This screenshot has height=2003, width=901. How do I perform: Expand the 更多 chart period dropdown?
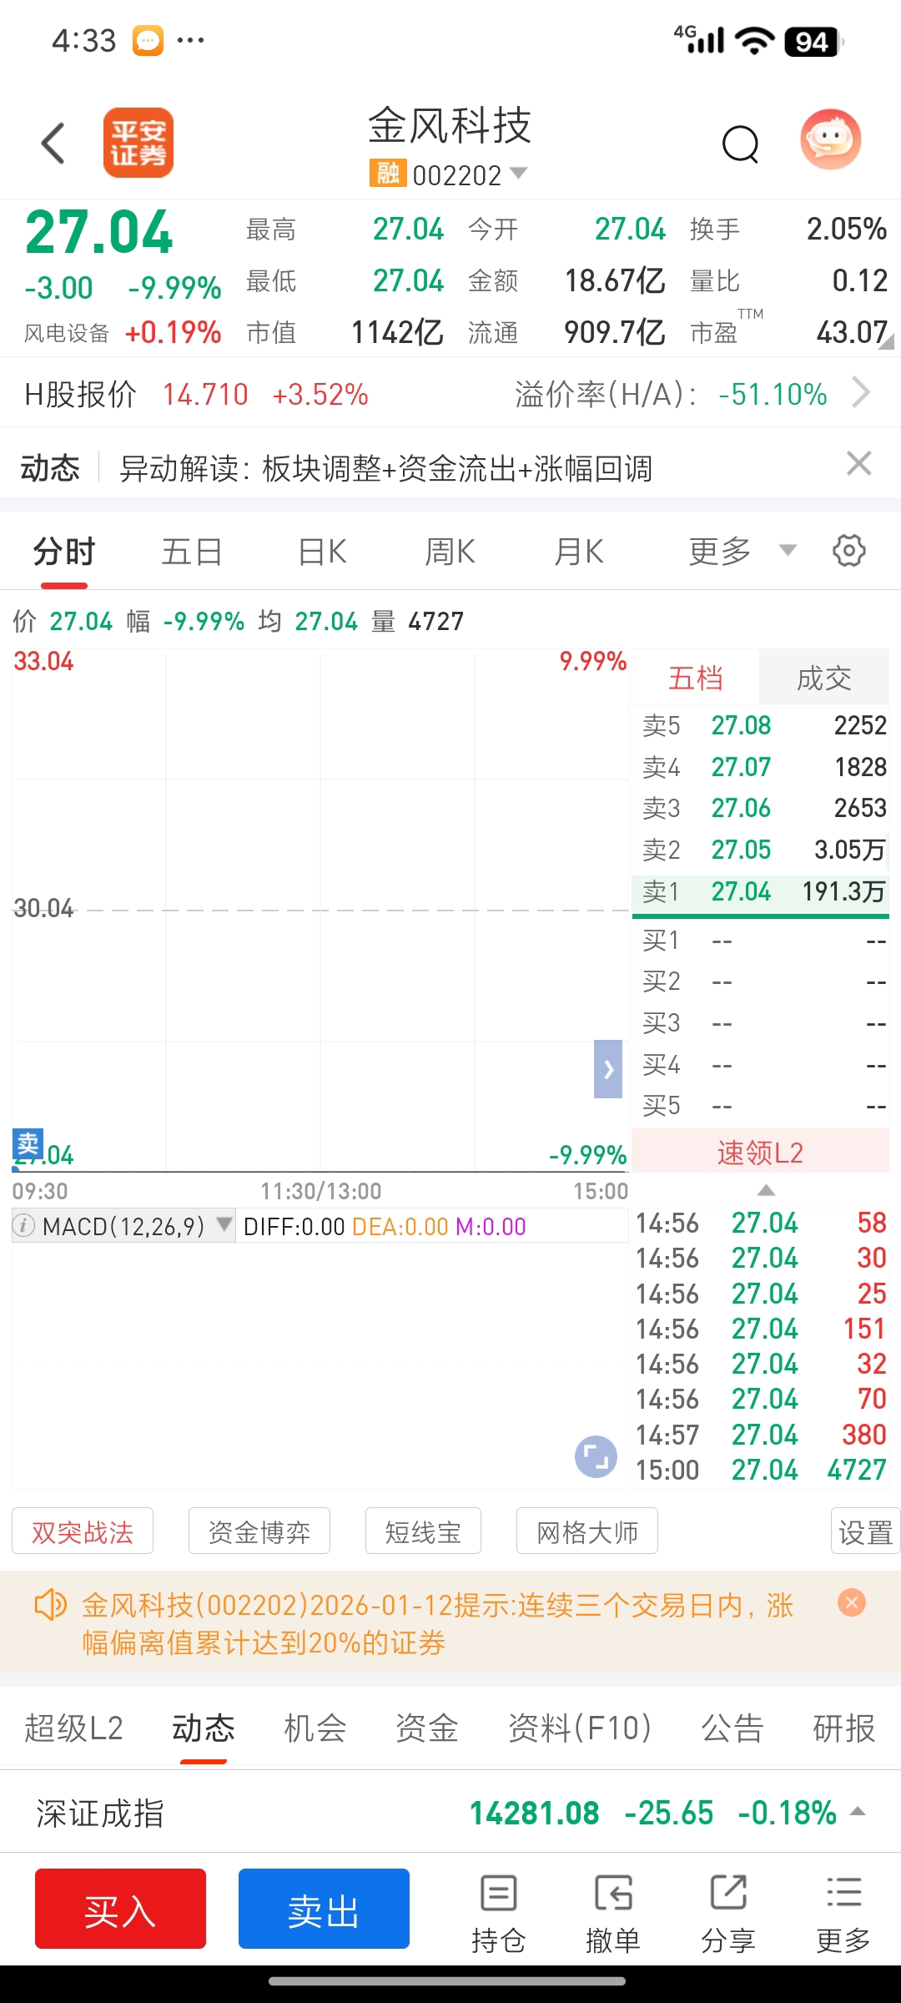(x=742, y=552)
